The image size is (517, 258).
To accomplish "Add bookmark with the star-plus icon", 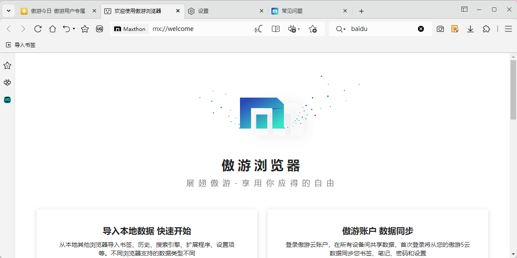I will point(313,29).
